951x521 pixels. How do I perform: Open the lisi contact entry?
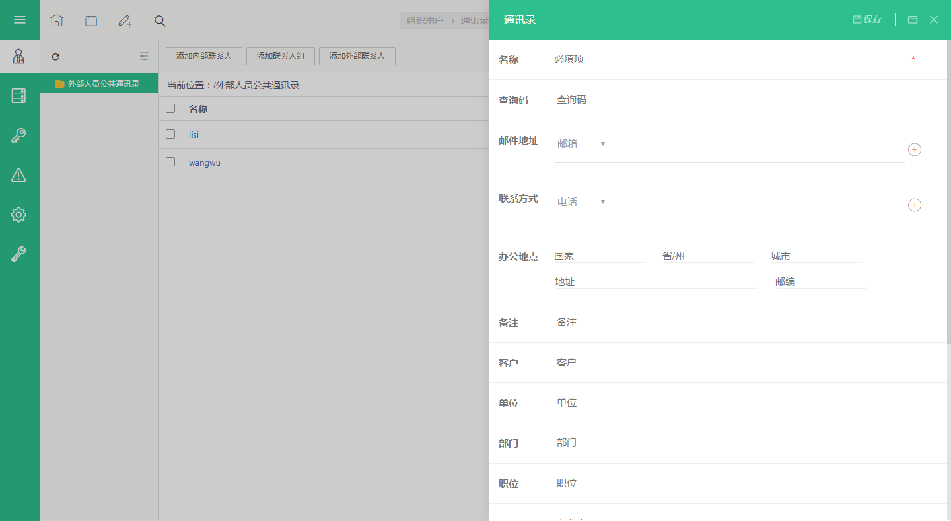pos(194,135)
